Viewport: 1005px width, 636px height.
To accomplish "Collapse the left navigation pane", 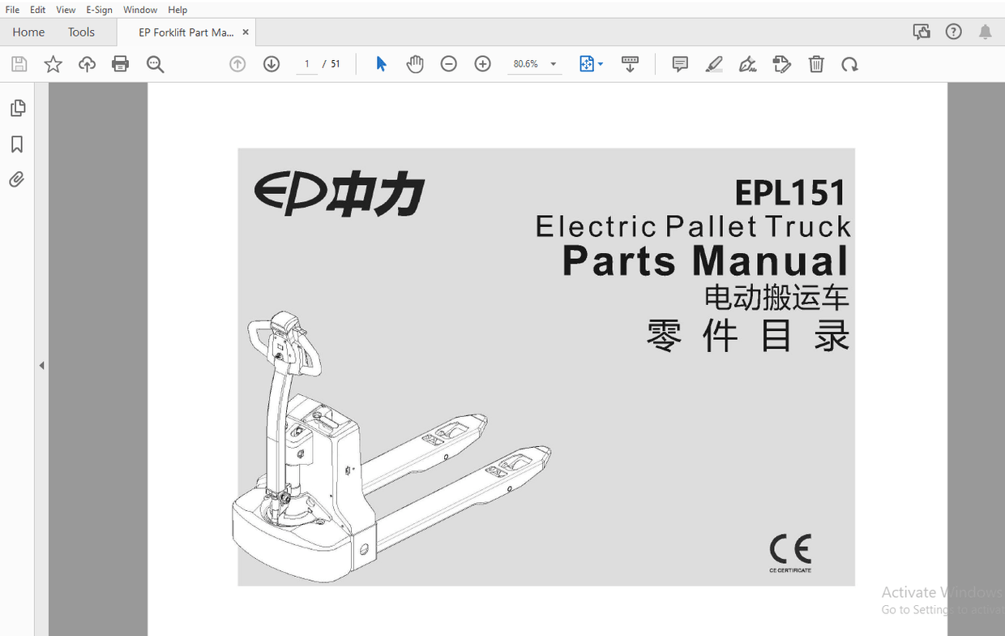I will (x=41, y=365).
